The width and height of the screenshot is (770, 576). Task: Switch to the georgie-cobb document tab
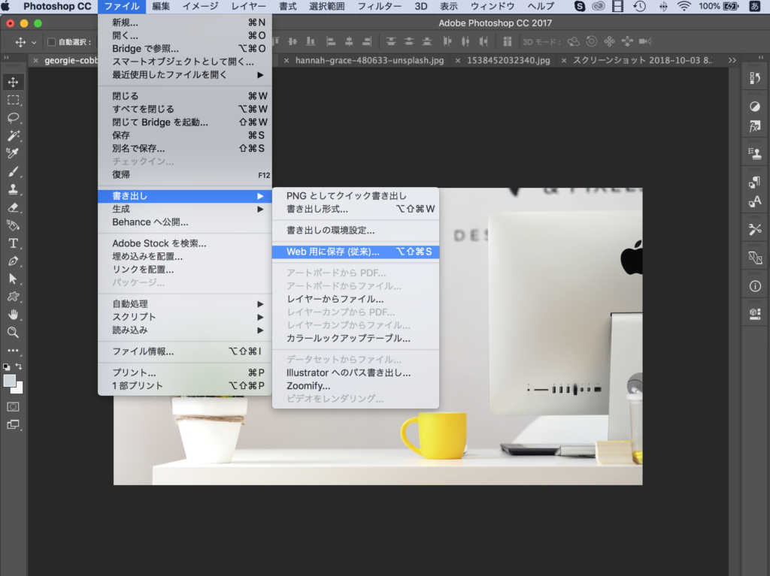(x=71, y=60)
